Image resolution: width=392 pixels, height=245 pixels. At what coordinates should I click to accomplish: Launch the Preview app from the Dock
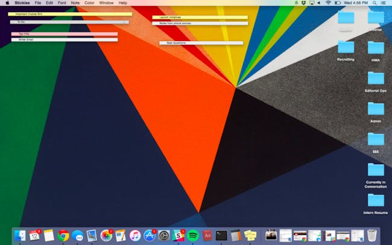(92, 235)
